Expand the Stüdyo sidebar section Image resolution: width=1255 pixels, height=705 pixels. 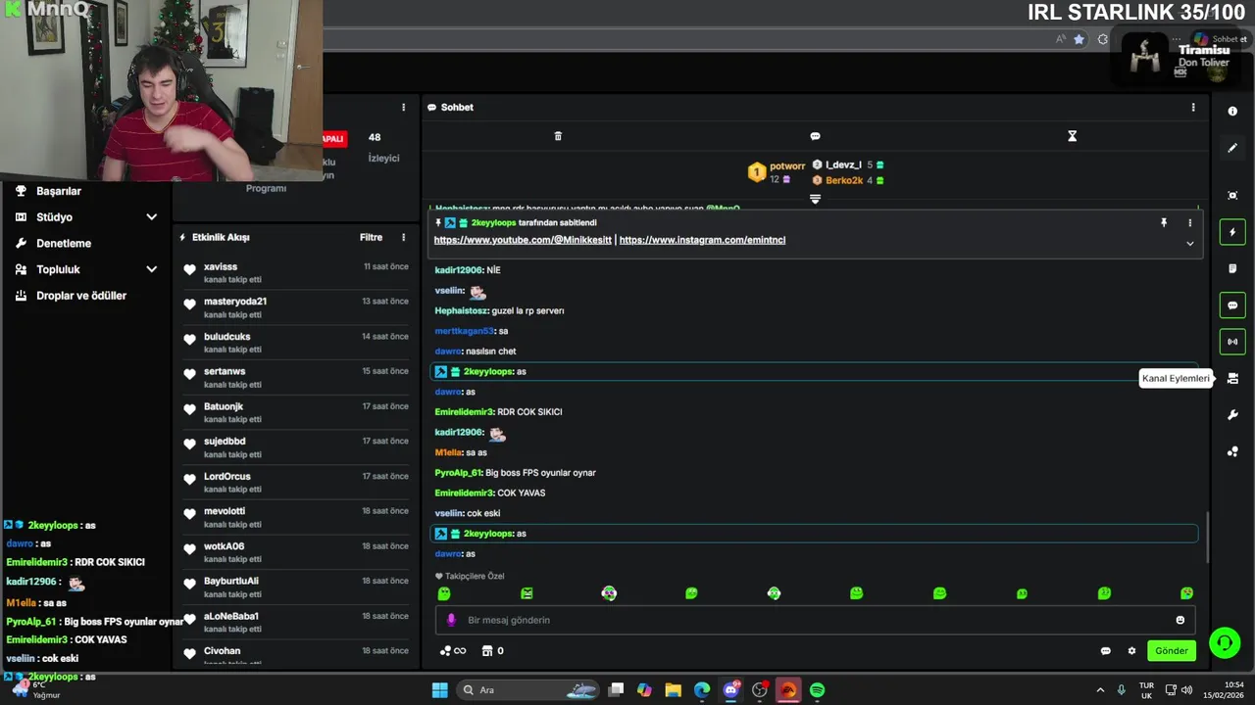[152, 217]
